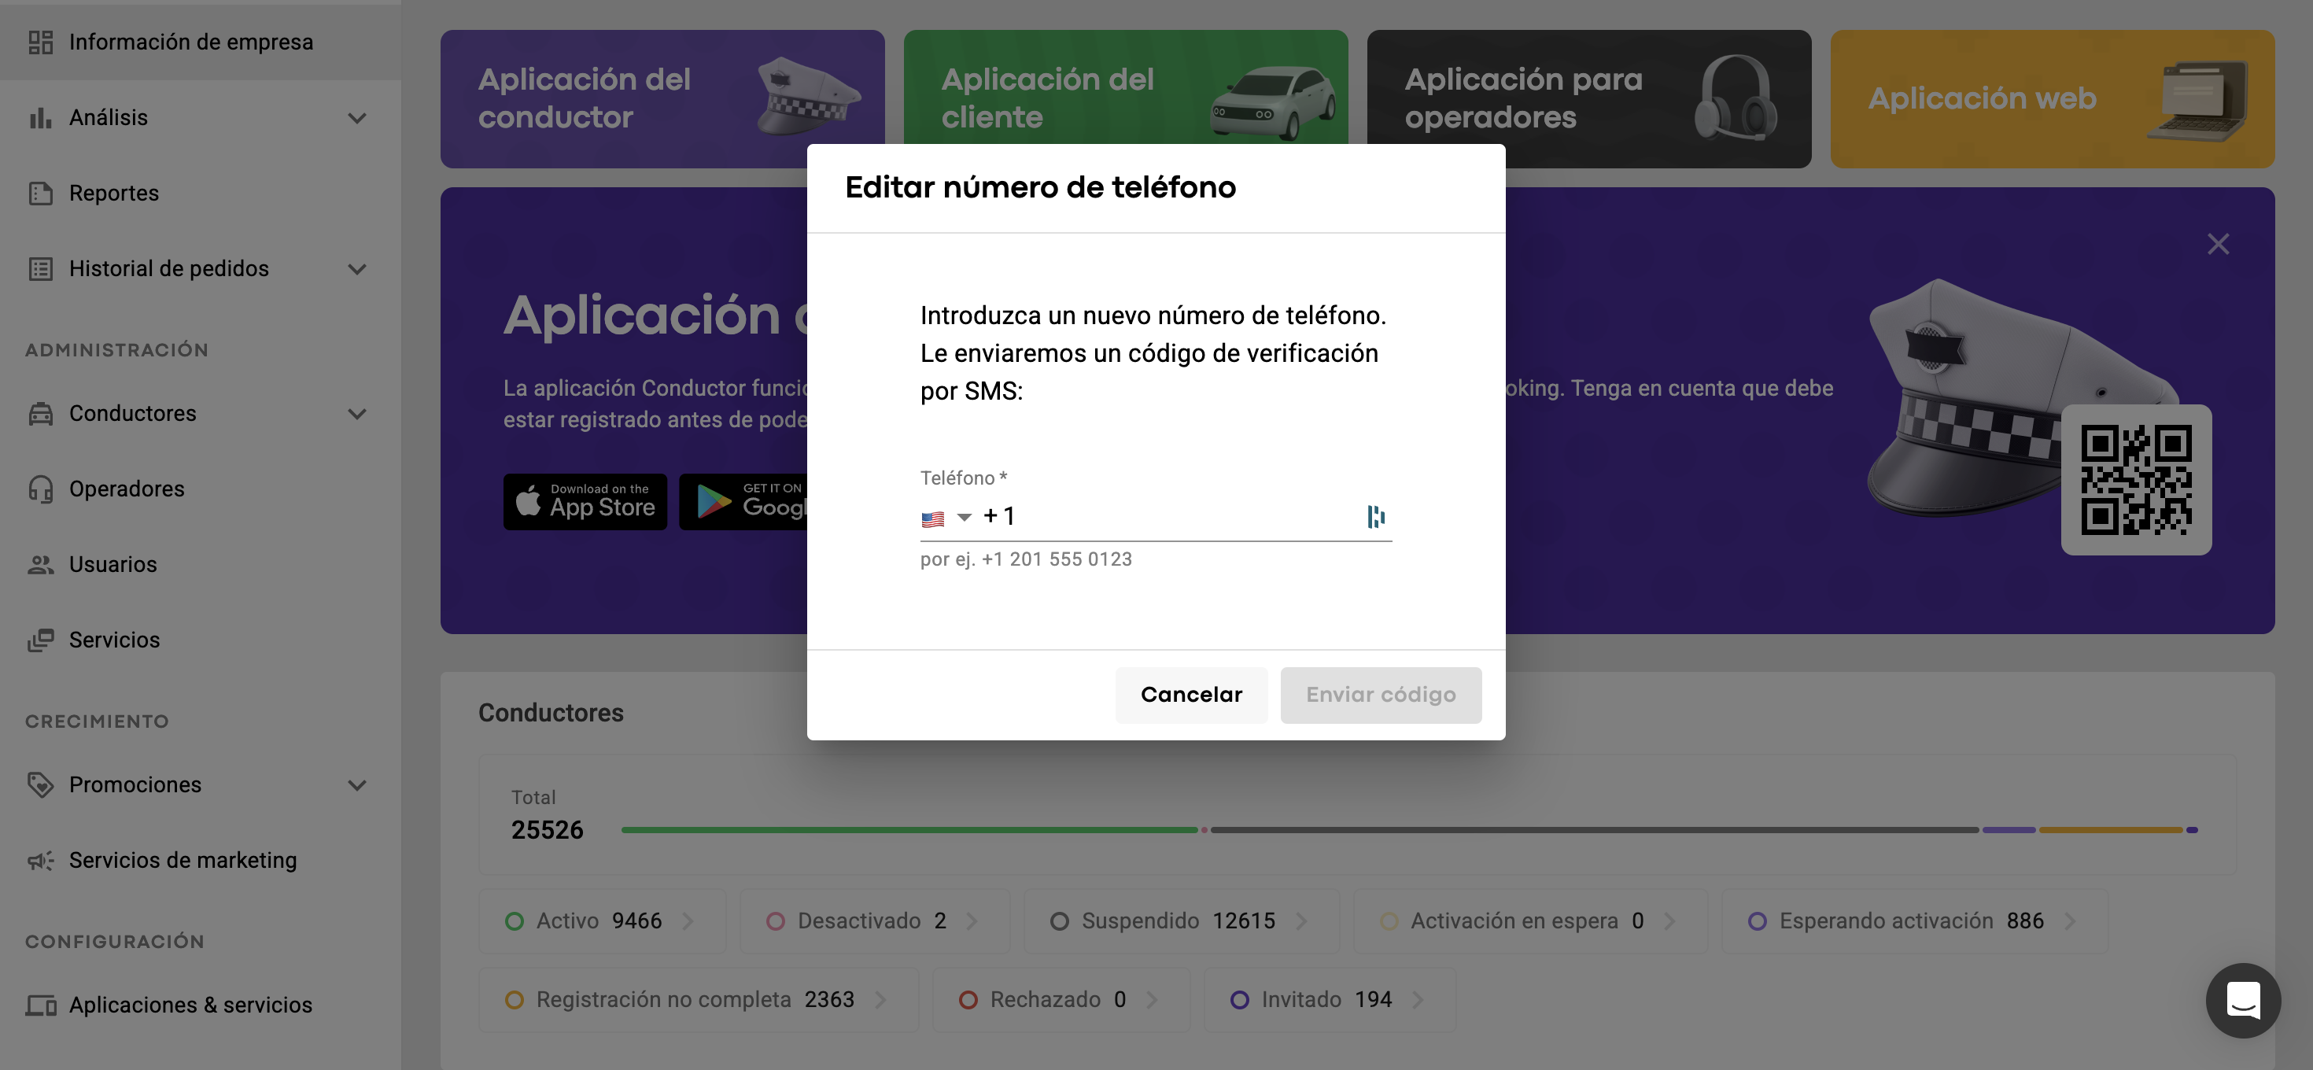Select the Aplicación web tab card
Image resolution: width=2313 pixels, height=1070 pixels.
2052,99
